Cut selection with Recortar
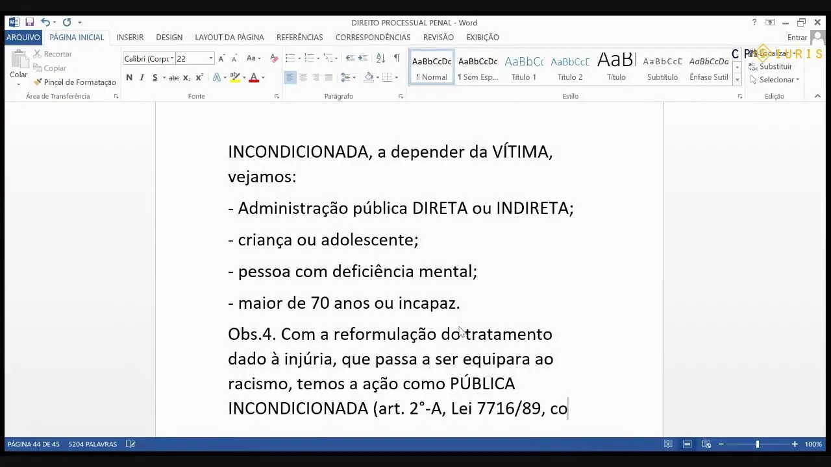This screenshot has width=831, height=467. 53,54
